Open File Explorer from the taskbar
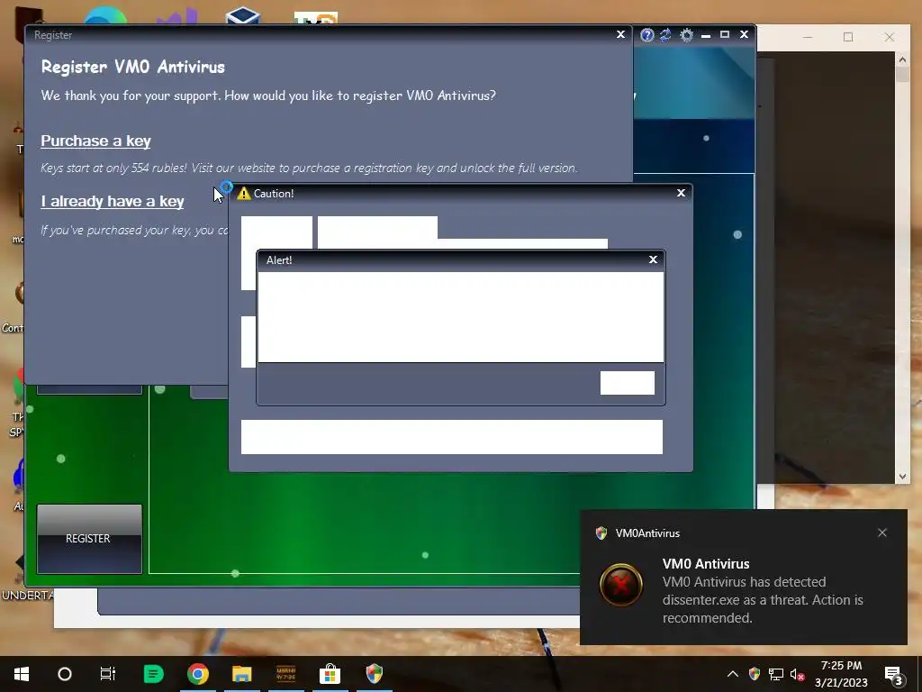The image size is (922, 692). (x=241, y=674)
